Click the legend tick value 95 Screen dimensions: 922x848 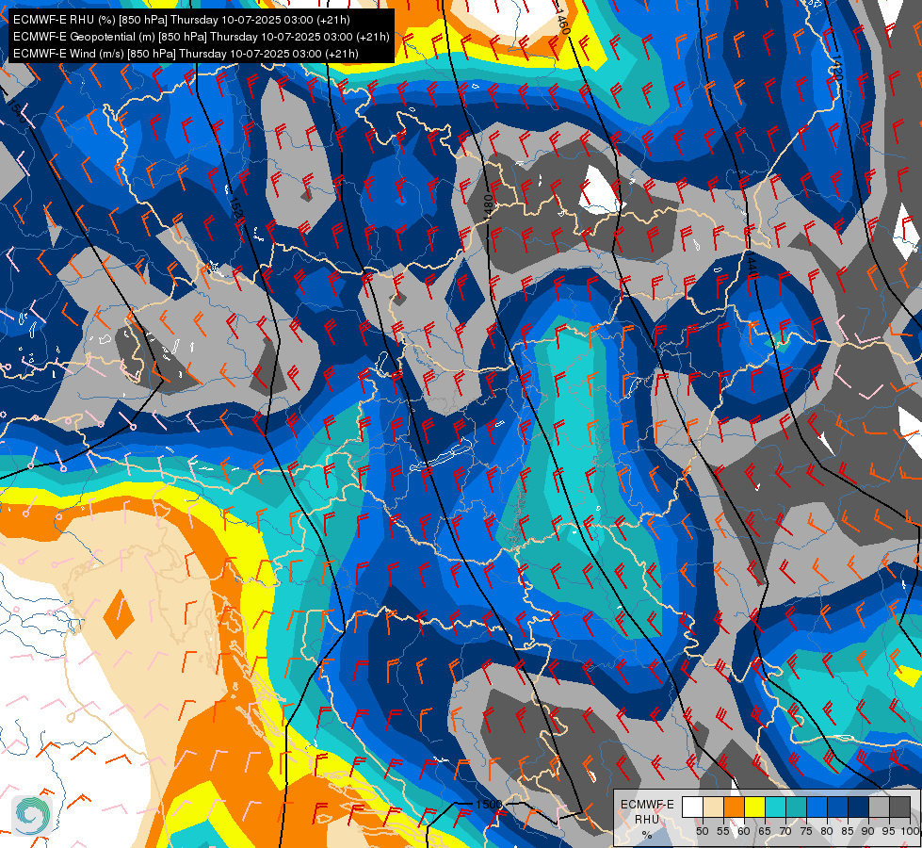(889, 831)
